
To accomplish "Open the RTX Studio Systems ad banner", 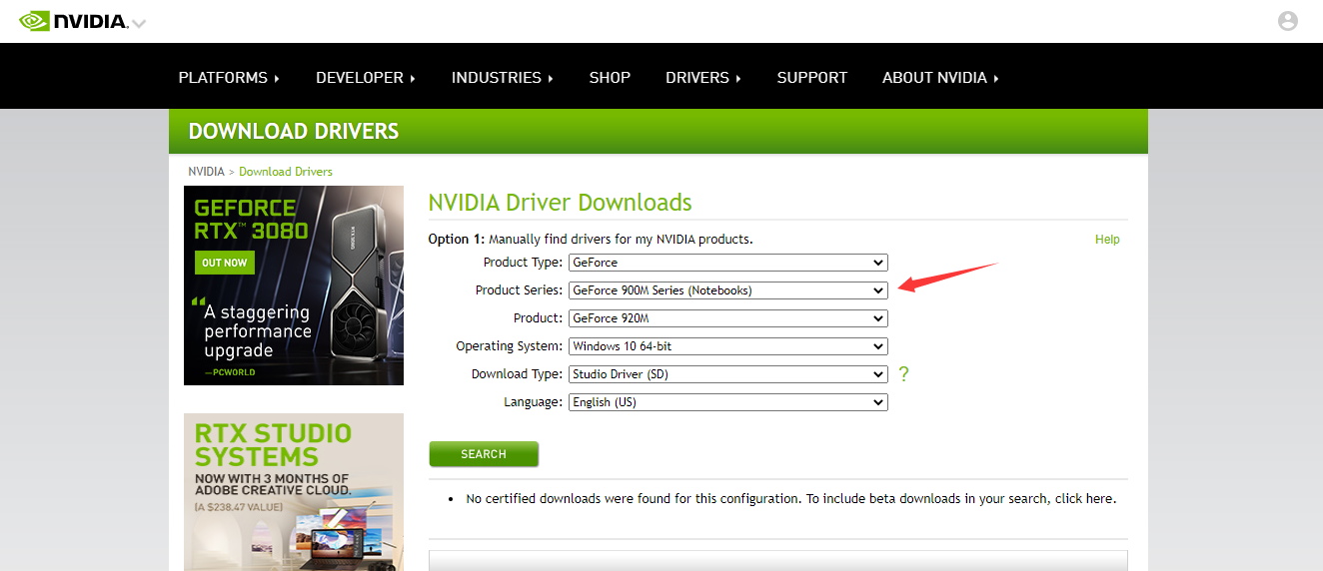I will pos(294,492).
